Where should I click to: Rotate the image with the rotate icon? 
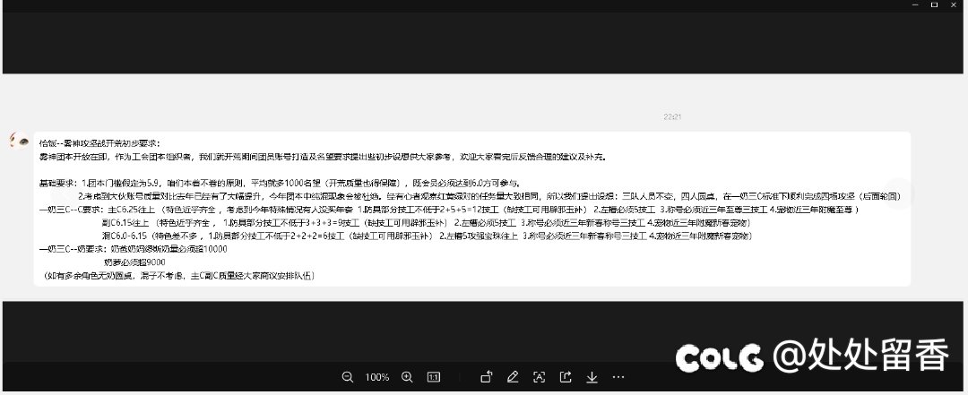(x=487, y=377)
